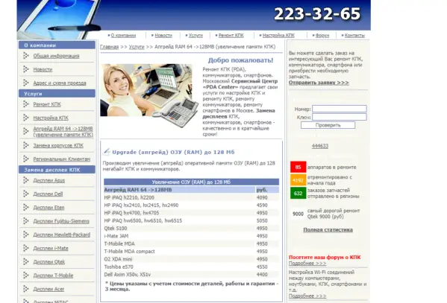This screenshot has height=303, width=447.
Task: Click the 'HP iPAQ h2210, h2200' table row
Action: [191, 197]
